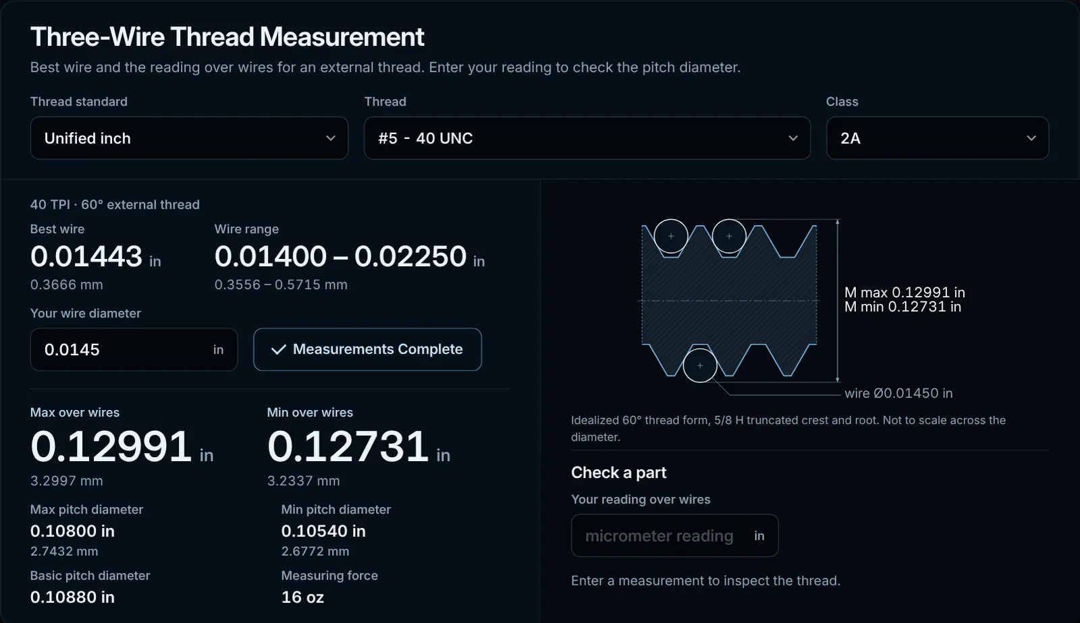1080x623 pixels.
Task: Open the Thread dropdown showing #5 - 40 UNC
Action: [x=587, y=138]
